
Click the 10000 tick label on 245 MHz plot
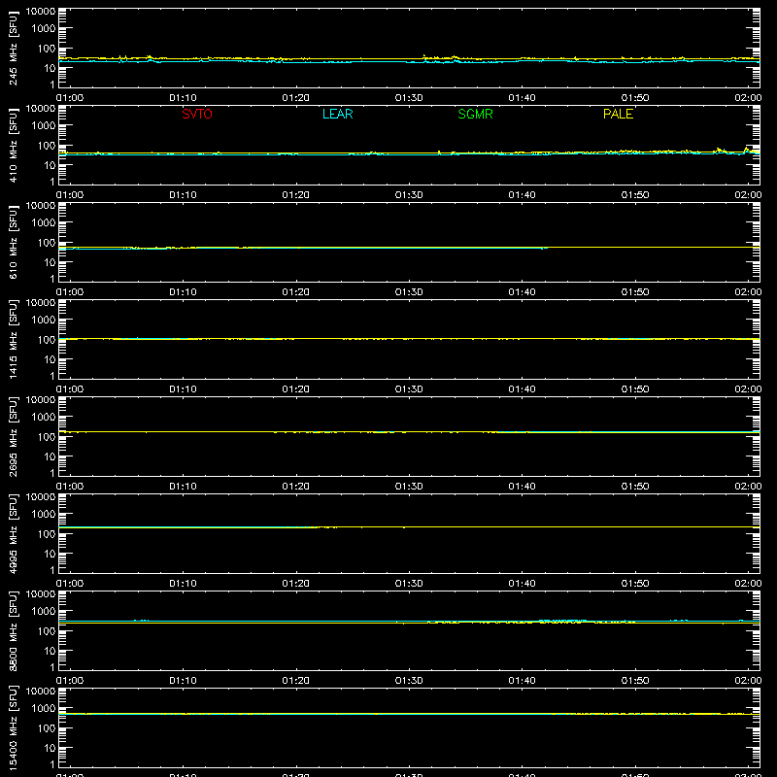pos(41,12)
